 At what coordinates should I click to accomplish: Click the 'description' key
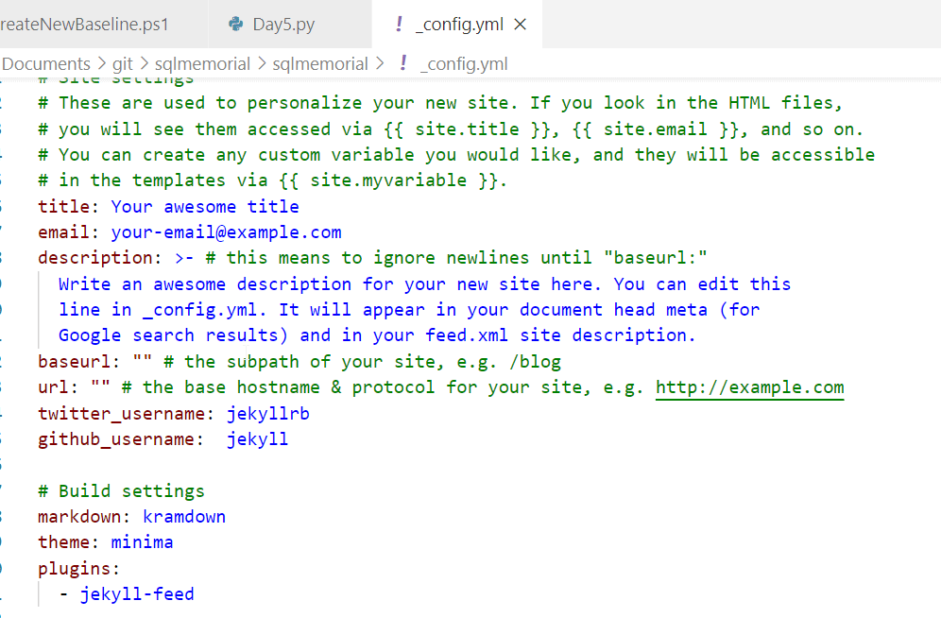(x=95, y=258)
